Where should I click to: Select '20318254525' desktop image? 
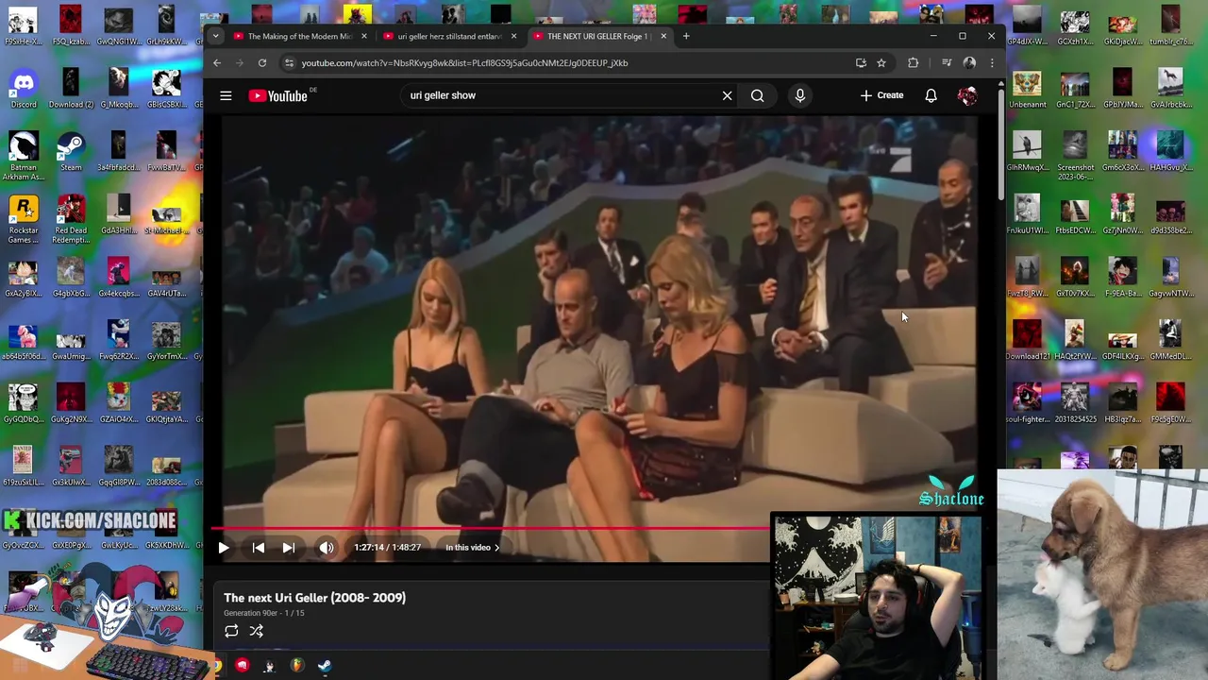pyautogui.click(x=1075, y=403)
